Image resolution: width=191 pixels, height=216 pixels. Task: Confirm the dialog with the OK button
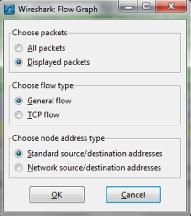(57, 194)
